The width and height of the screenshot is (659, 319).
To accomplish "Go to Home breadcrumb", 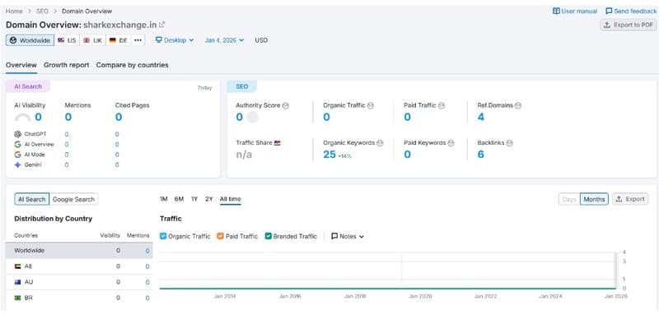I will [14, 12].
